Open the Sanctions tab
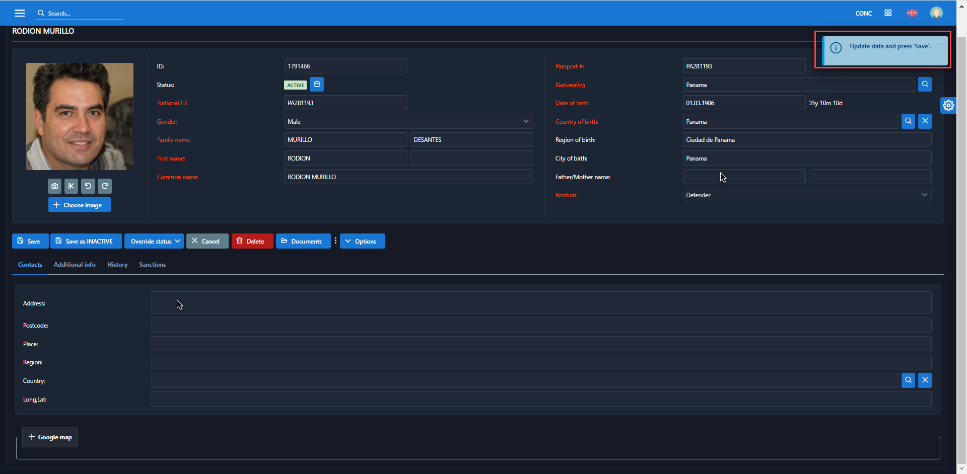 [152, 265]
